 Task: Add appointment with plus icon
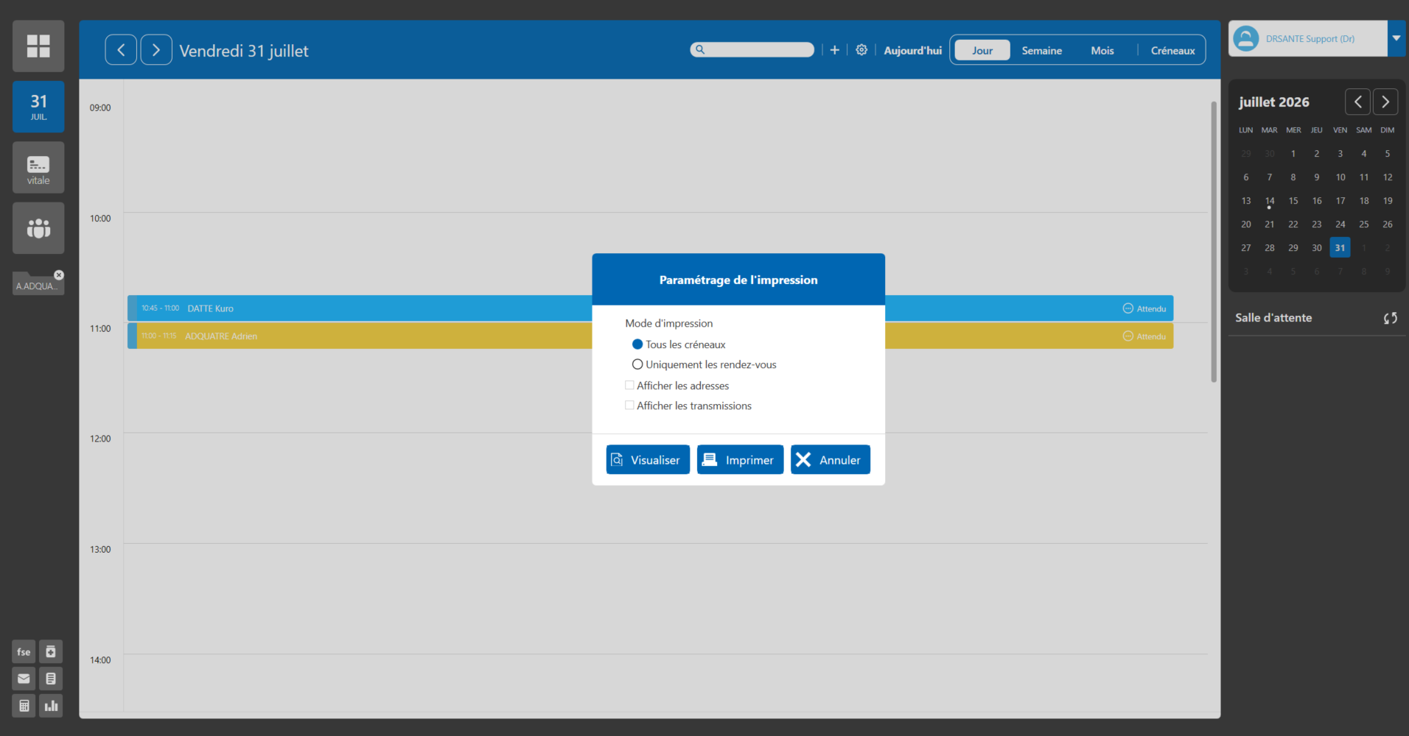coord(834,50)
